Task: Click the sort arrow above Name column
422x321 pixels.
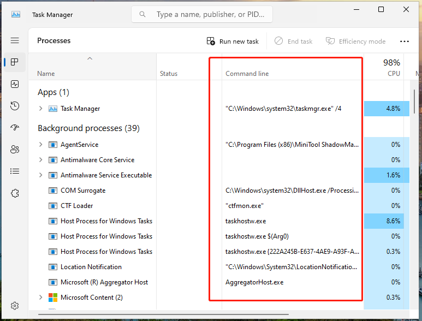Action: tap(90, 58)
